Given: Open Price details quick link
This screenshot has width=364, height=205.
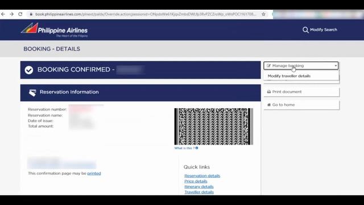Looking at the screenshot, I should click(x=196, y=181).
